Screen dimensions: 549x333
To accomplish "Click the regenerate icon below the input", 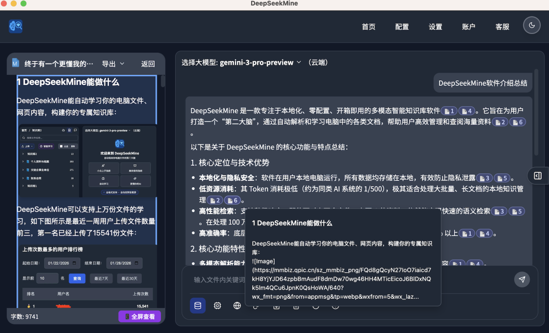I will coord(256,306).
